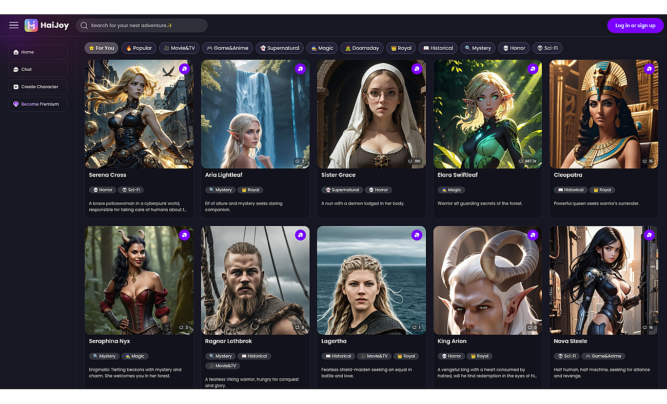This screenshot has height=404, width=667.
Task: Click chat count icon on Elara Swiftleaf image
Action: tap(520, 161)
